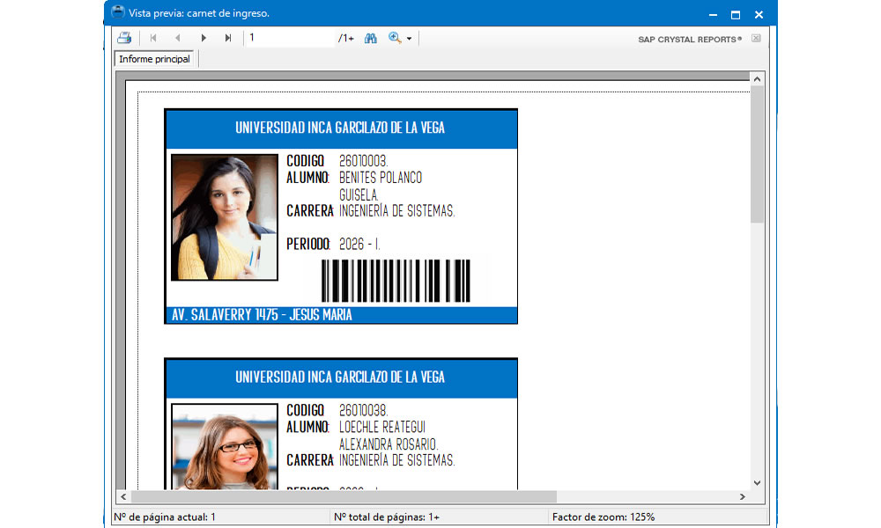Click the name ALEXANDRA ROSARIO
881x528 pixels.
(389, 444)
